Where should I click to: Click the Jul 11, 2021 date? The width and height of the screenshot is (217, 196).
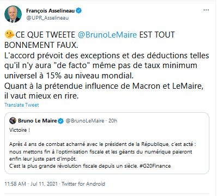(x=44, y=184)
